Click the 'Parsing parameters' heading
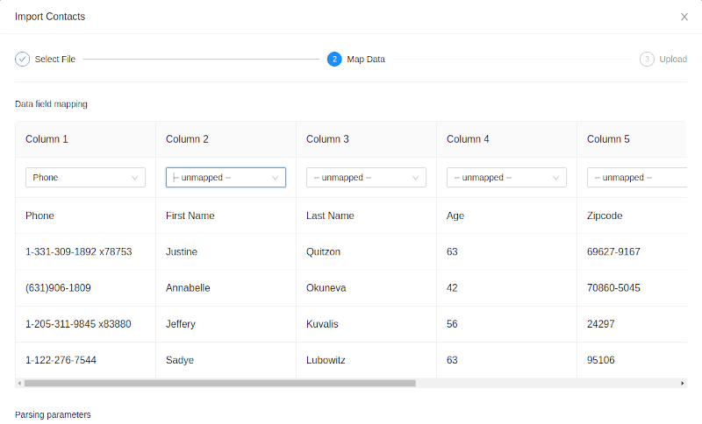Screen dimensions: 702x424 click(x=53, y=414)
